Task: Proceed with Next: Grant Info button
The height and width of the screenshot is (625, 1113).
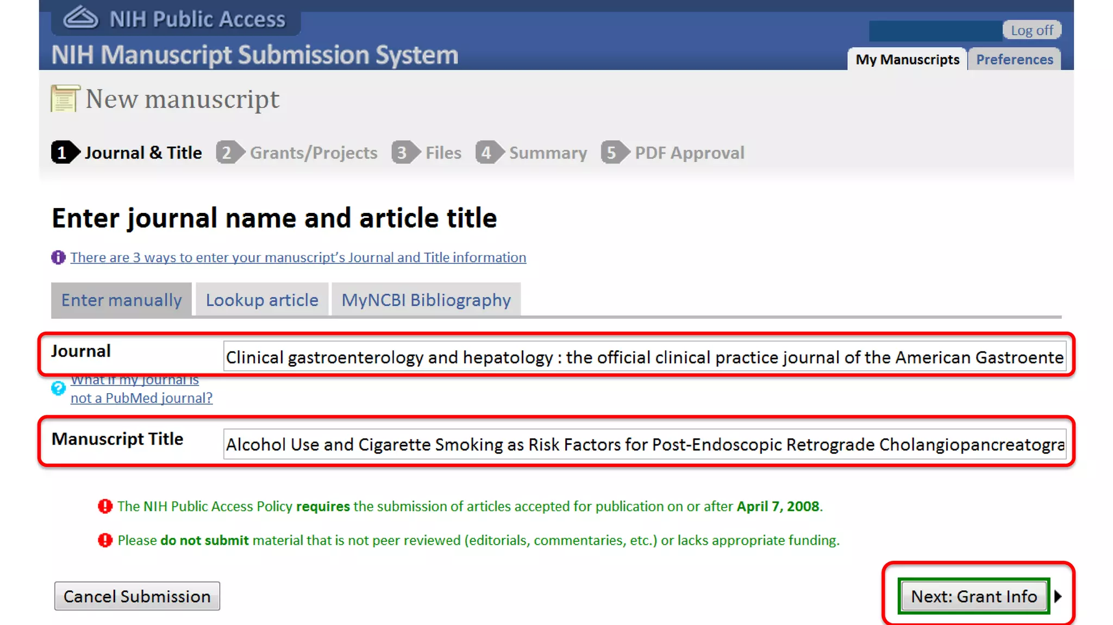Action: click(x=973, y=596)
